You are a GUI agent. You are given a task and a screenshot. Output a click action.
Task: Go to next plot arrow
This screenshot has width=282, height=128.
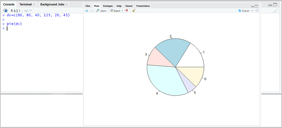pos(92,11)
